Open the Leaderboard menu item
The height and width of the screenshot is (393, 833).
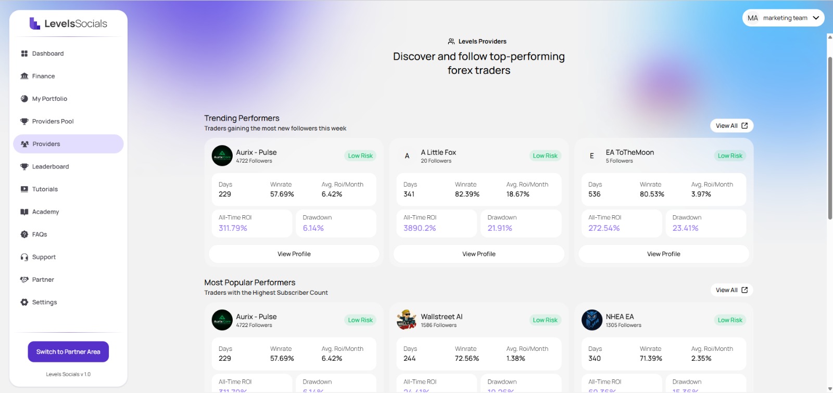click(51, 167)
